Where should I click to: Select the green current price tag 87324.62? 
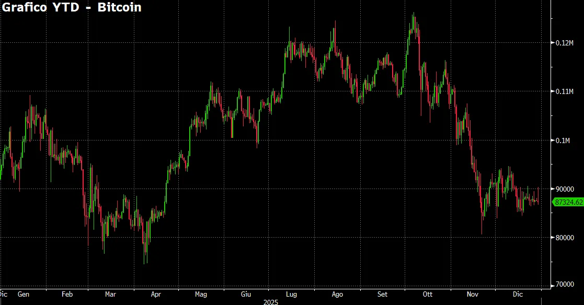568,202
